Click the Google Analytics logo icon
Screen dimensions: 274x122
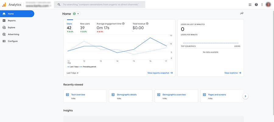[x=4, y=5]
